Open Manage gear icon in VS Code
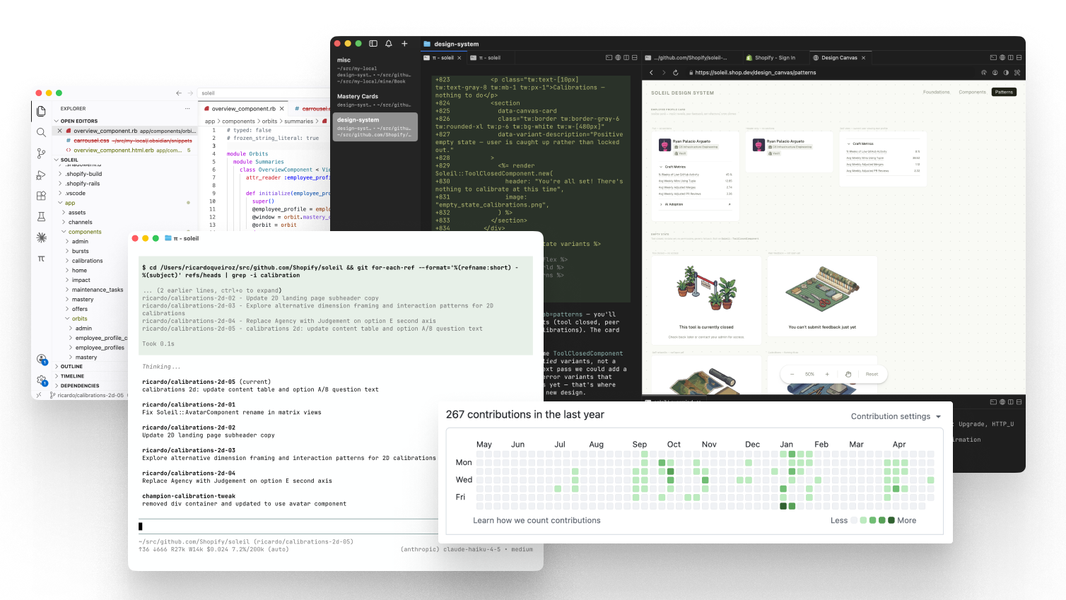 [x=42, y=380]
